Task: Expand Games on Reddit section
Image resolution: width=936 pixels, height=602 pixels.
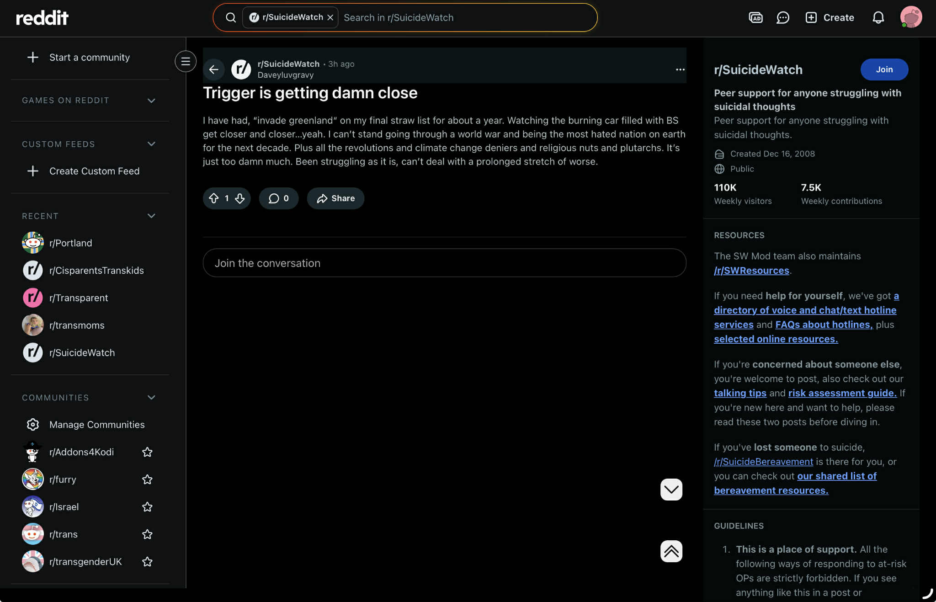Action: pos(151,100)
